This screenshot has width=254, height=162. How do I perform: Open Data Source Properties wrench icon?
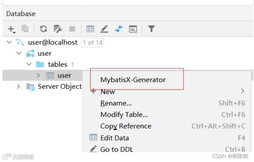[x=58, y=29]
